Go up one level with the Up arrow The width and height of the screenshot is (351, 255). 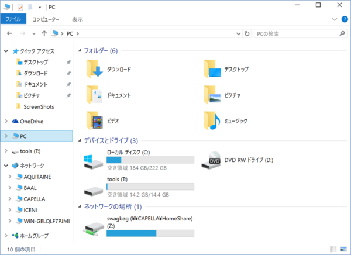(44, 33)
